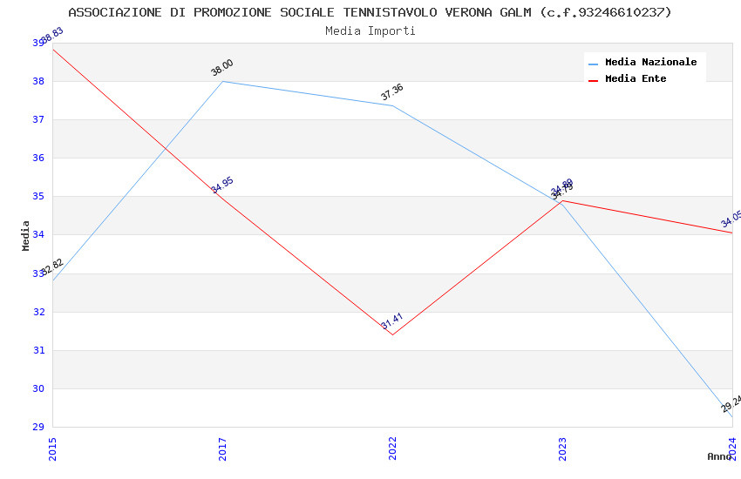Select the Media Nazionale legend label
Image resolution: width=741 pixels, height=479 pixels.
650,63
